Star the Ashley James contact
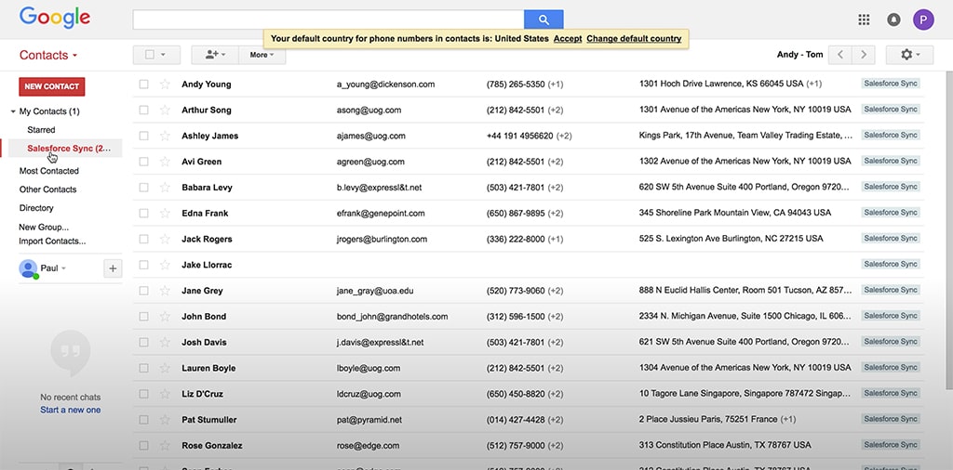The width and height of the screenshot is (953, 470). pos(165,136)
